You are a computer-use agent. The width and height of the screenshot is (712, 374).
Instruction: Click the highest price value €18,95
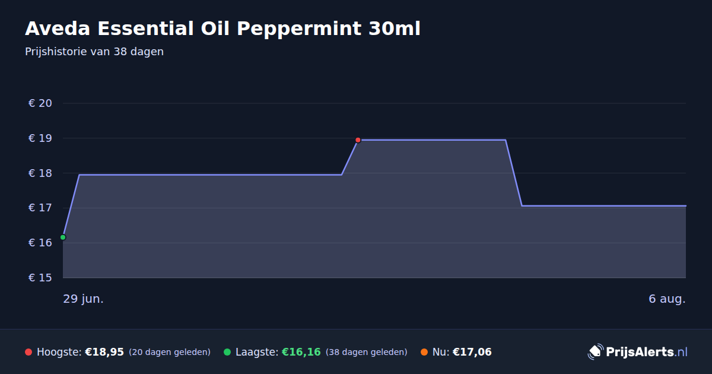click(104, 352)
